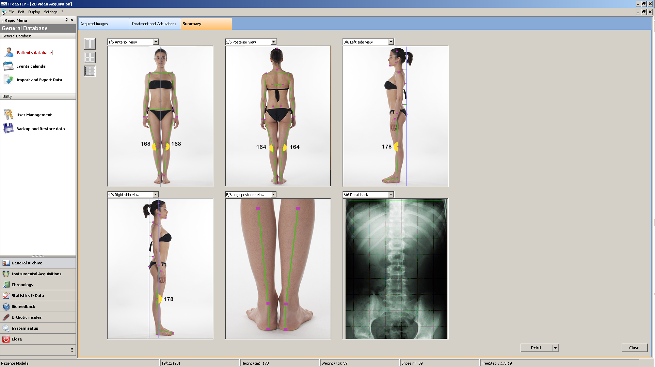Viewport: 655px width, 367px height.
Task: Select the six-panel grid layout icon
Action: coord(90,71)
